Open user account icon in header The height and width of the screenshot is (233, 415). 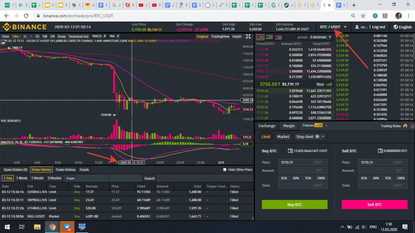click(x=357, y=27)
